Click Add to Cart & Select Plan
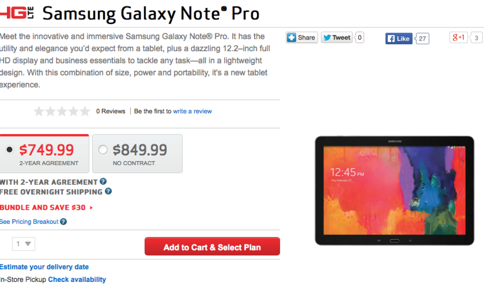The height and width of the screenshot is (290, 484). click(212, 247)
